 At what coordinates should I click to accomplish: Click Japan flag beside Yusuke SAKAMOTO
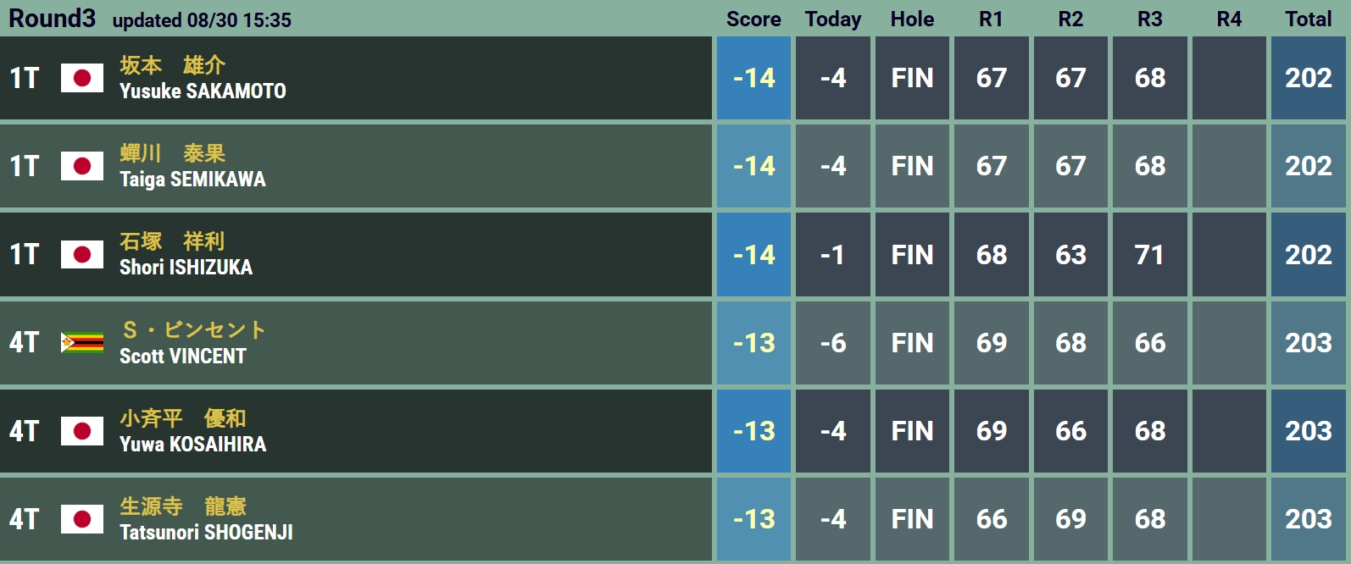[x=82, y=78]
